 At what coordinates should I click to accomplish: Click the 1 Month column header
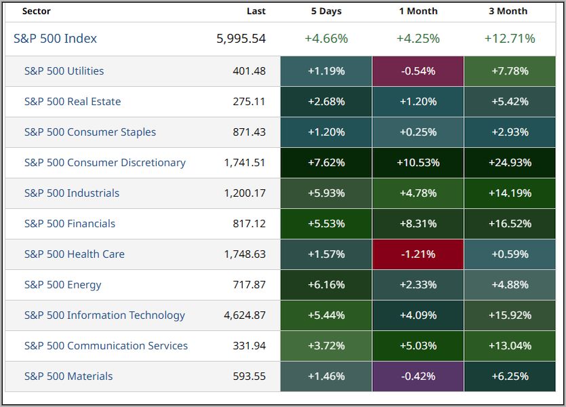pos(418,11)
